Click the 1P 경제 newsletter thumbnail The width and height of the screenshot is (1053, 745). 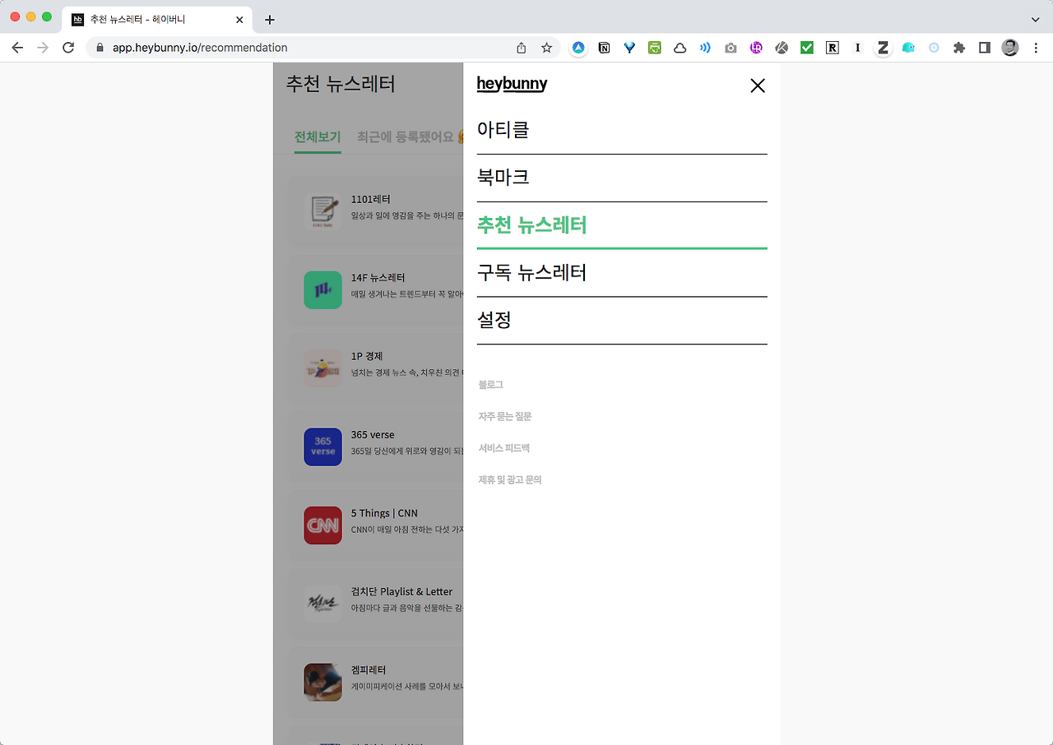click(322, 368)
